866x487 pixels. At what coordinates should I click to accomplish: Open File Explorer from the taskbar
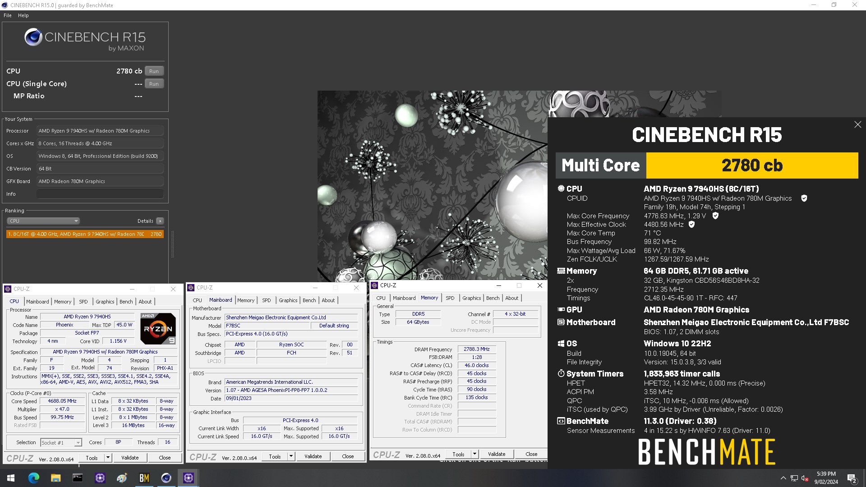[x=56, y=478]
